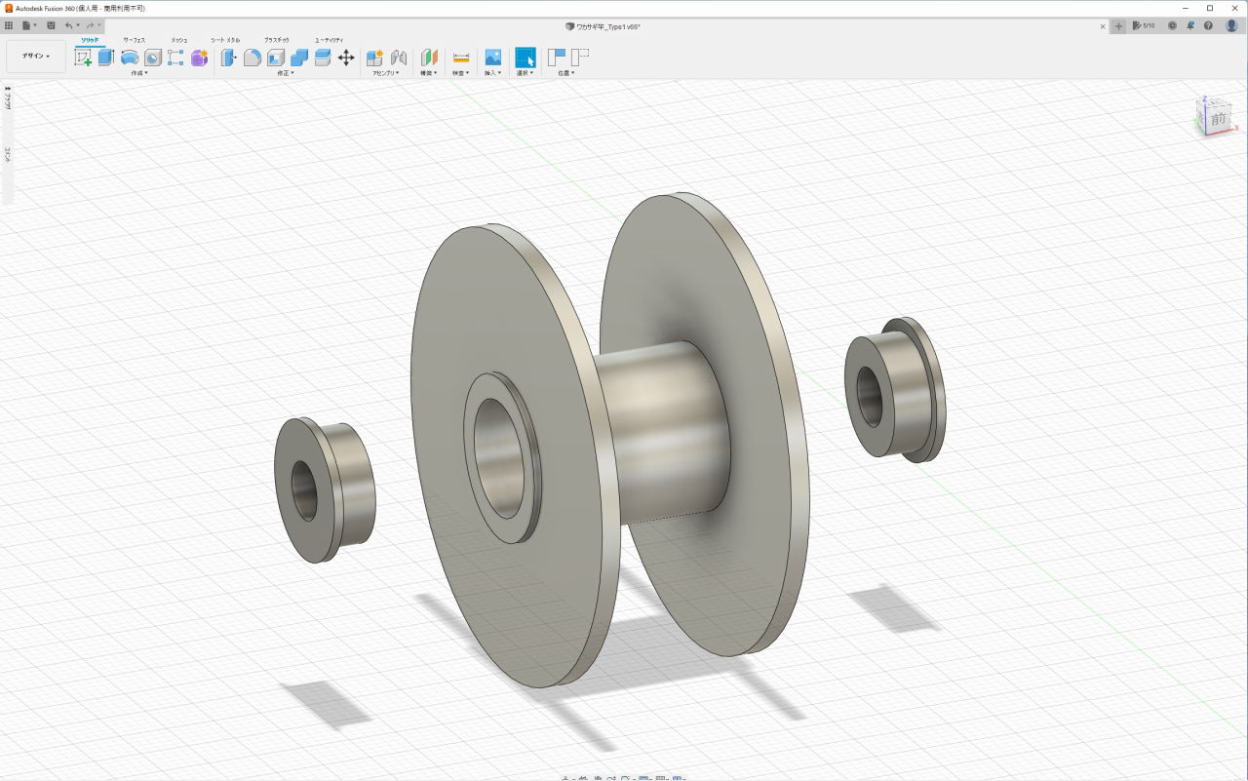1248x781 pixels.
Task: Open the notifications bell icon
Action: click(1191, 26)
